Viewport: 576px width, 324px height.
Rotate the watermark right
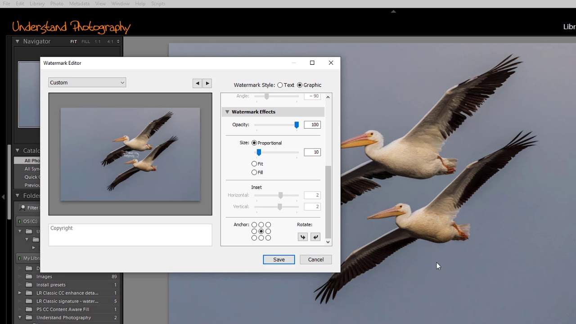tap(315, 237)
